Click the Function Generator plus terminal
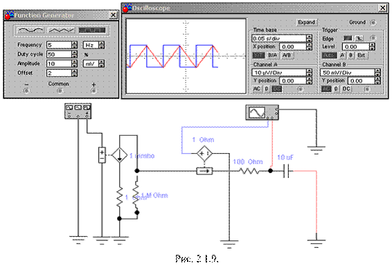The height and width of the screenshot is (268, 392). click(x=93, y=91)
